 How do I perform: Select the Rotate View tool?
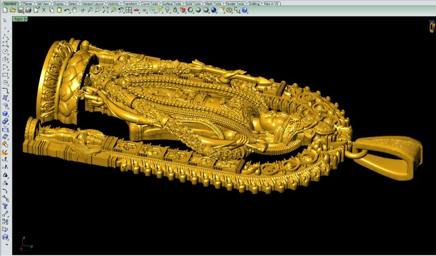(x=82, y=10)
